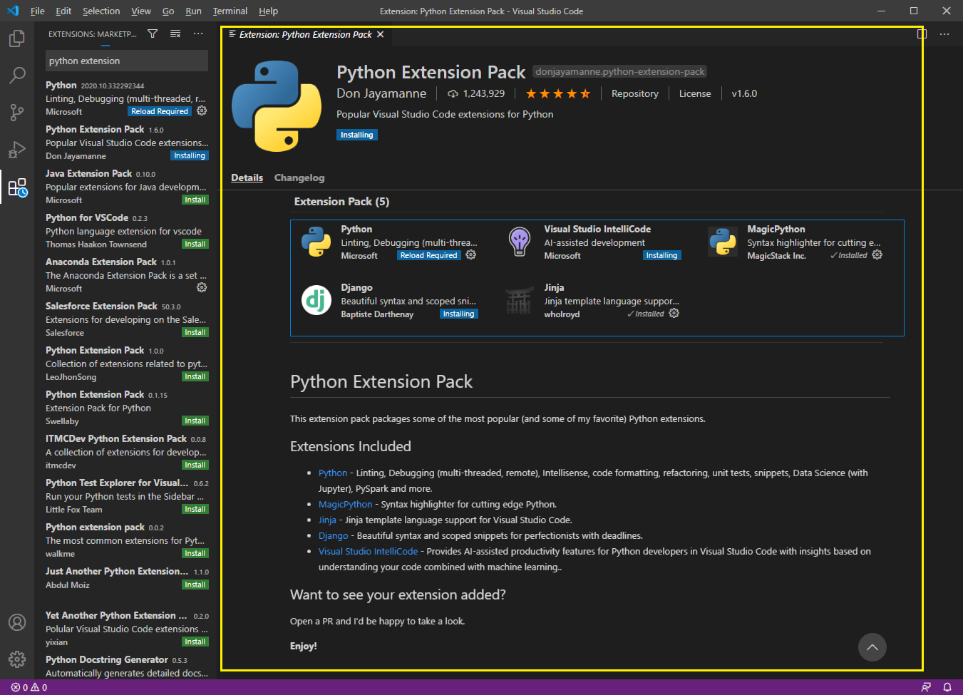Open manage gear for MagicPython
The width and height of the screenshot is (963, 695).
877,254
